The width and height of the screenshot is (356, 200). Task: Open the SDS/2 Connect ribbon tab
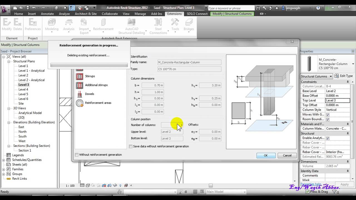tap(197, 14)
